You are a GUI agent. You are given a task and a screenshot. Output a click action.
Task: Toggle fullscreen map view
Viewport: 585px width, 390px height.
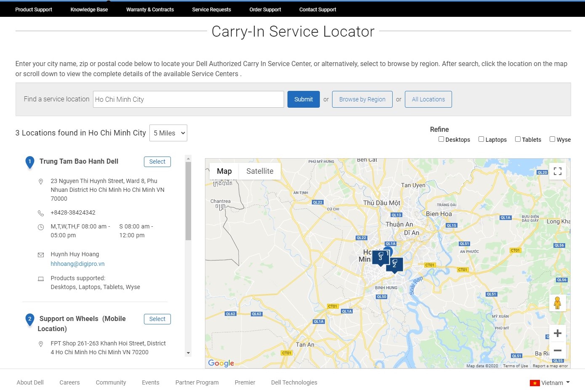pyautogui.click(x=558, y=171)
